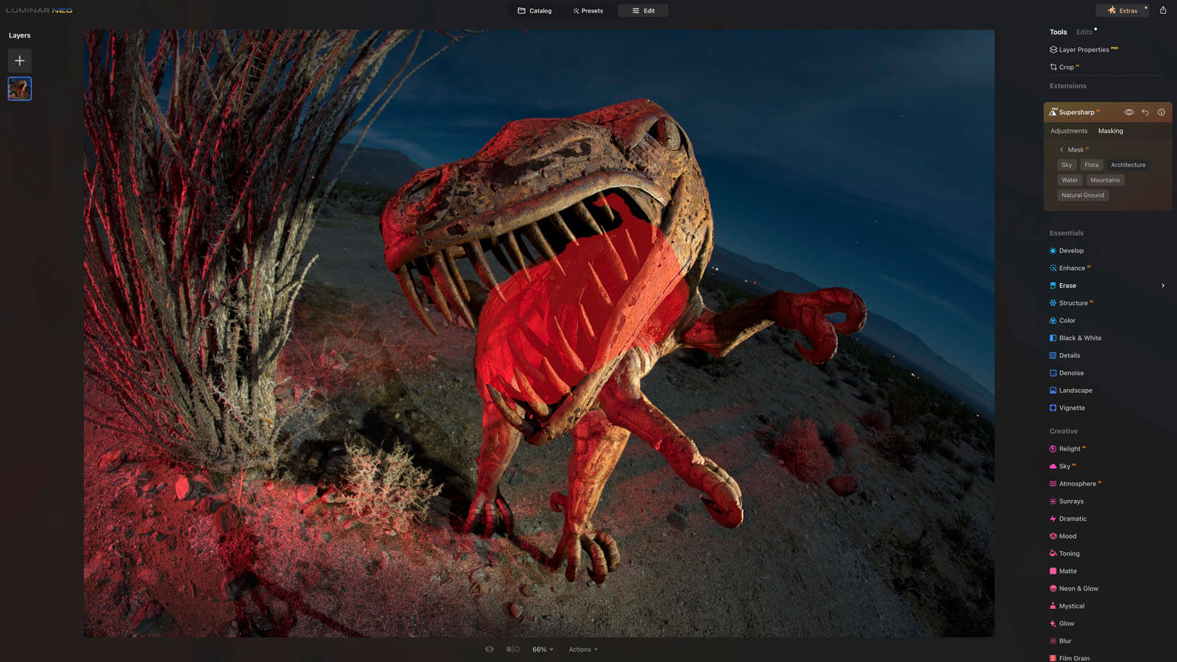Open the Relight creative tool

coord(1069,449)
